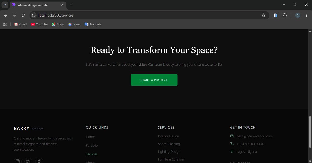
Task: Click the site information icon in address bar
Action: 34,15
